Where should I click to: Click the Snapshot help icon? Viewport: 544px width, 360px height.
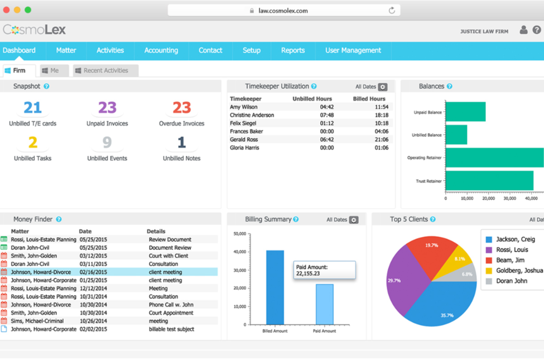click(46, 86)
